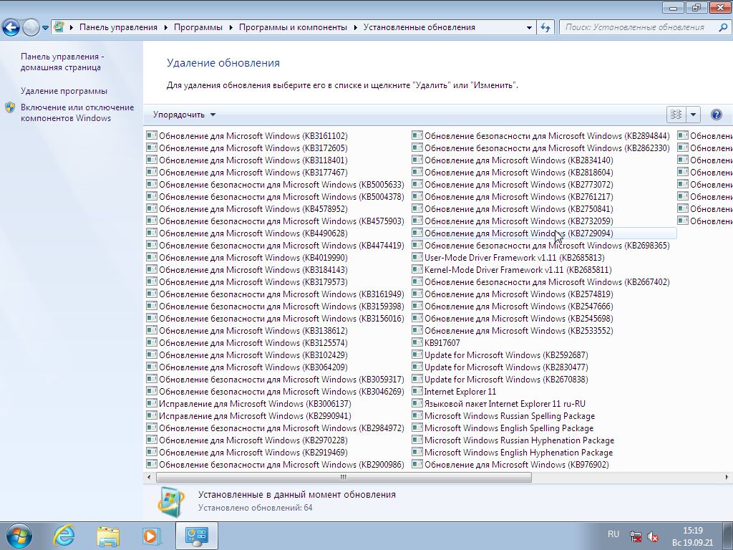
Task: Open Internet Explorer from the taskbar
Action: [64, 536]
